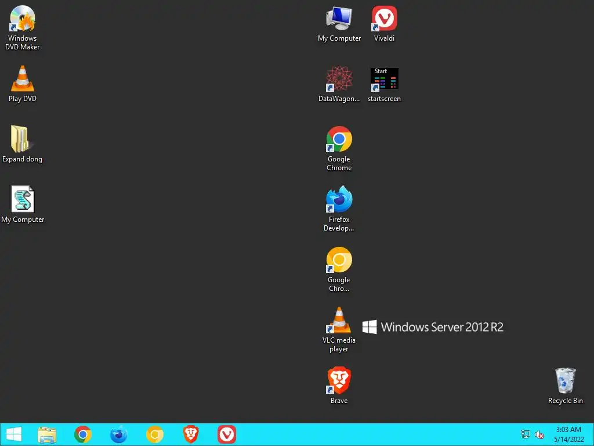Select the My Computer monitor desktop icon
Image resolution: width=594 pixels, height=446 pixels.
pos(339,23)
